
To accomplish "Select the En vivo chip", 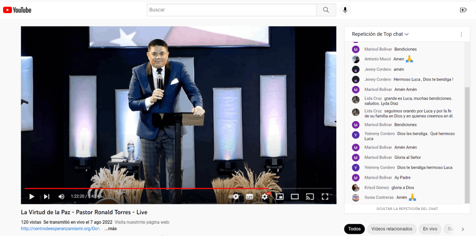I will [430, 229].
